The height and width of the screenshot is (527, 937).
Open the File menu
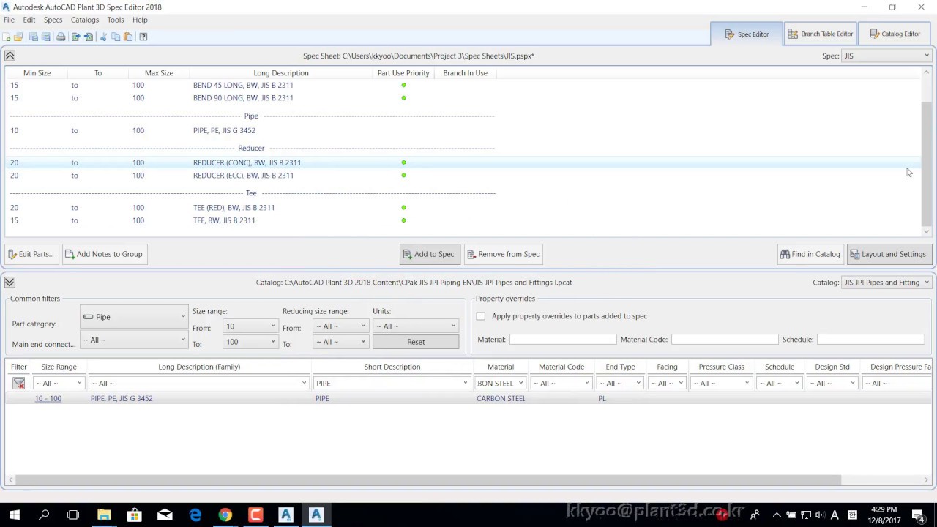pyautogui.click(x=9, y=20)
